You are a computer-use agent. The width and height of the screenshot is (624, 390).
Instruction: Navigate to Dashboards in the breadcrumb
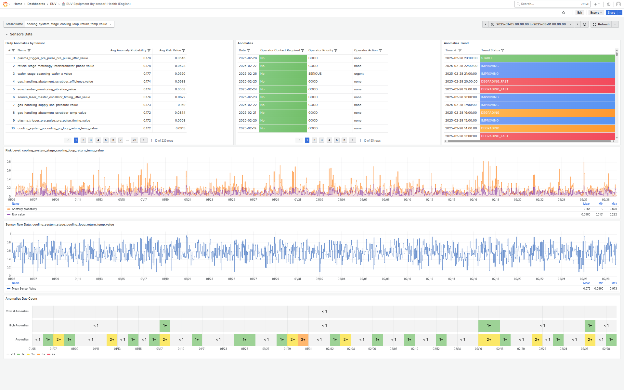pyautogui.click(x=36, y=4)
